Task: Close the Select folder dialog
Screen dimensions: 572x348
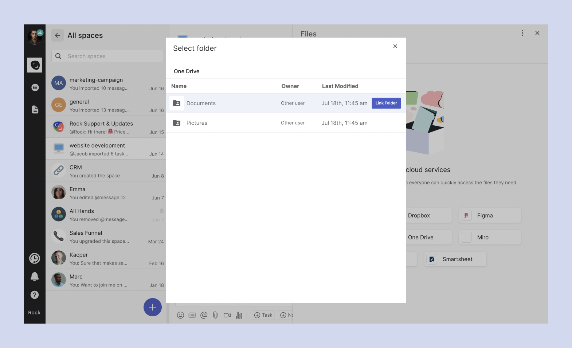Action: (395, 46)
